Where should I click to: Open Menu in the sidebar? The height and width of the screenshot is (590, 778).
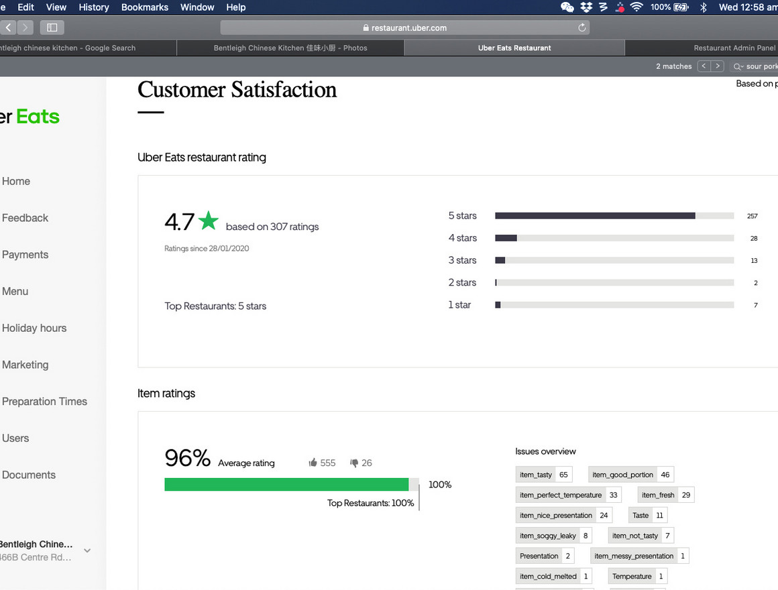[x=15, y=292]
